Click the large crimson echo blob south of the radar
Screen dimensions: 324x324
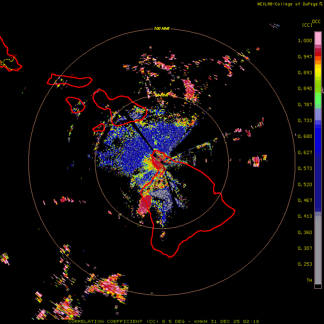[145, 204]
